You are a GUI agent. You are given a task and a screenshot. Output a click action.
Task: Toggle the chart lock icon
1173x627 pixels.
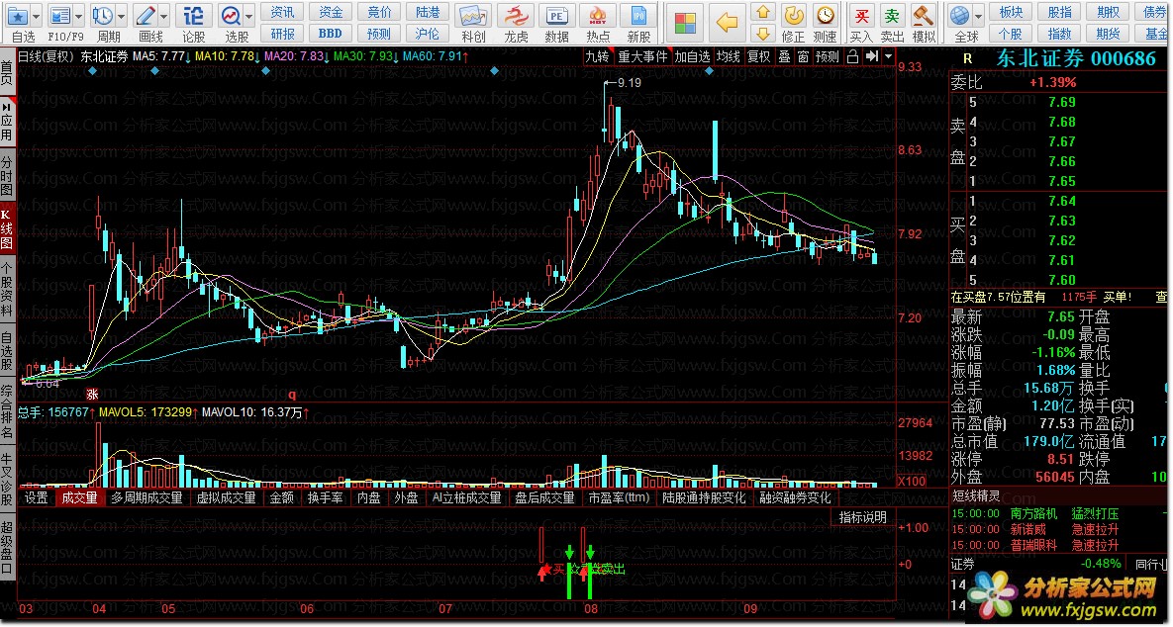coord(852,56)
